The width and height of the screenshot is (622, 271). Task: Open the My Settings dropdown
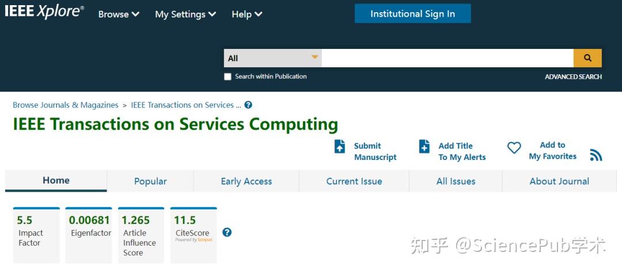coord(185,14)
